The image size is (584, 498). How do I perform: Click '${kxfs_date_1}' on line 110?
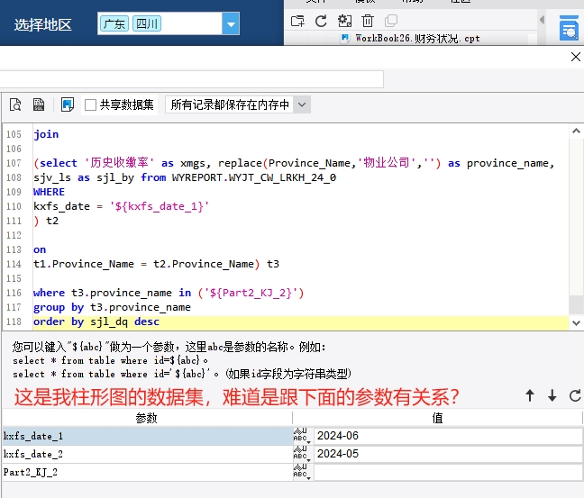click(x=160, y=206)
